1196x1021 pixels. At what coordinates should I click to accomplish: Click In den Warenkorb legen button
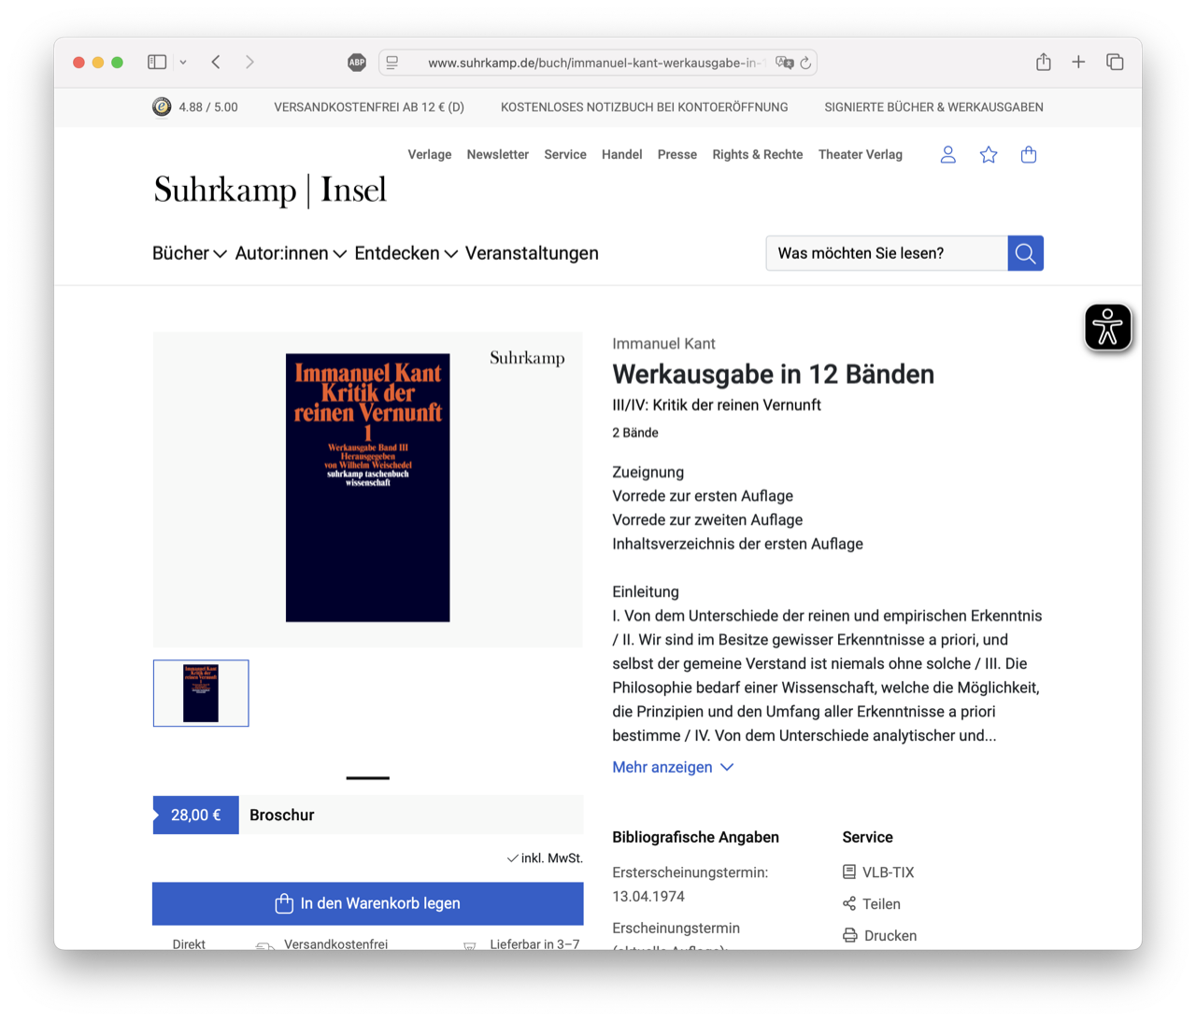pos(368,903)
